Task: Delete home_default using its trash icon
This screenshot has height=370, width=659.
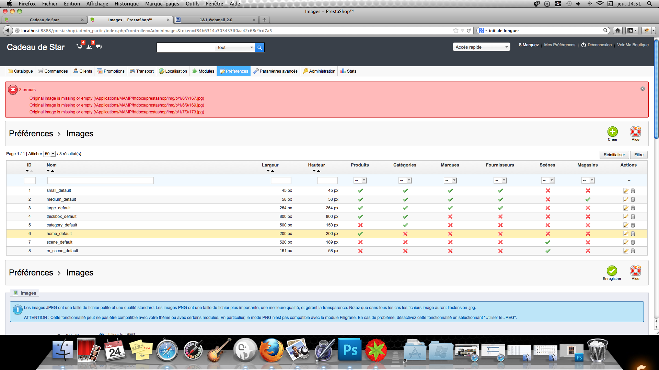Action: 633,234
